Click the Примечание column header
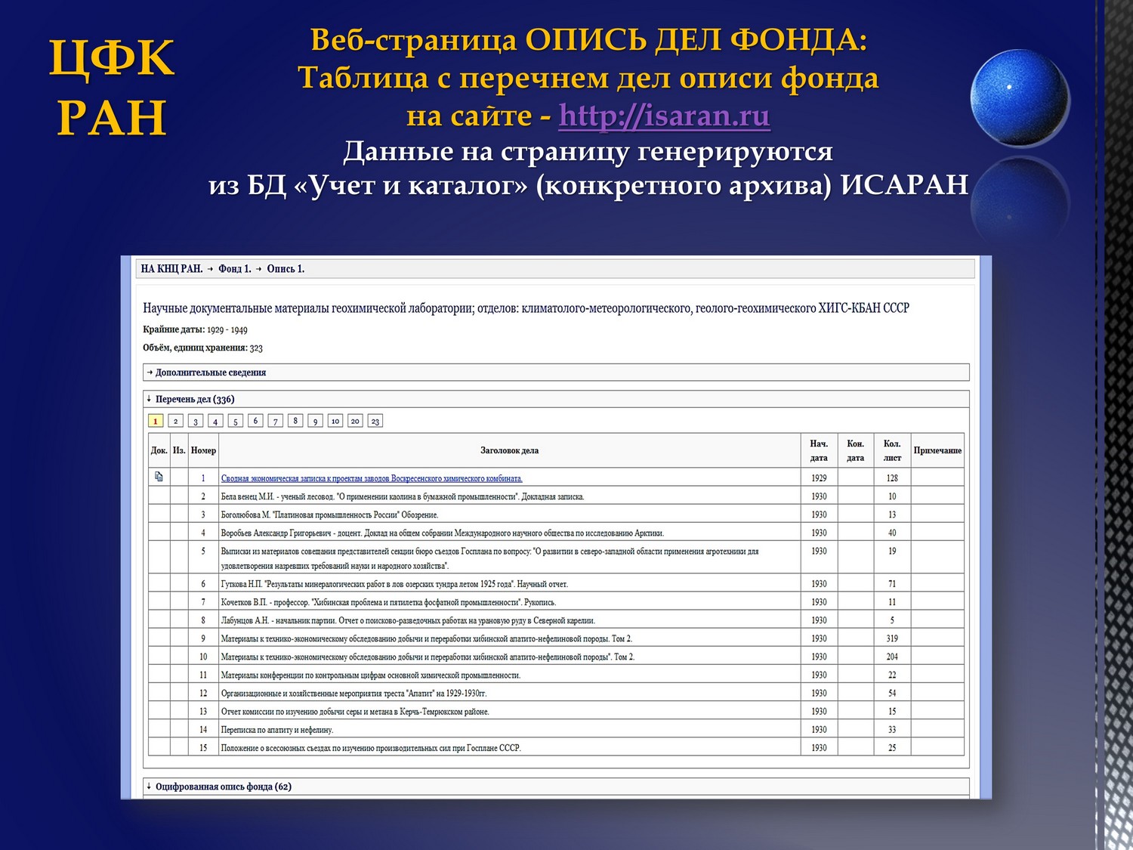Image resolution: width=1133 pixels, height=850 pixels. pyautogui.click(x=937, y=450)
